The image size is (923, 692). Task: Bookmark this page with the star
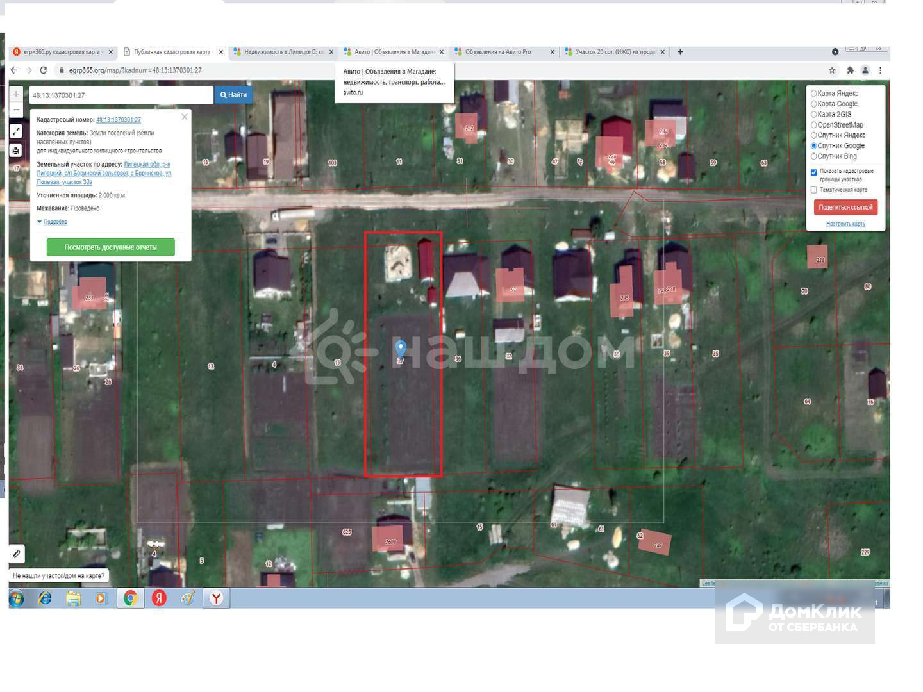click(x=832, y=70)
